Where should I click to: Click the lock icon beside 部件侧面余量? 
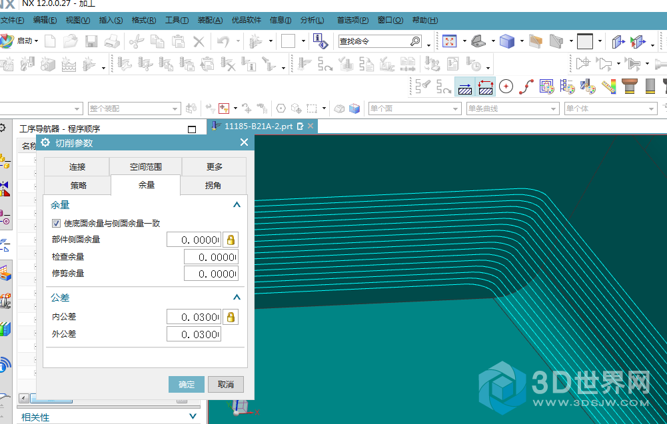pos(231,240)
